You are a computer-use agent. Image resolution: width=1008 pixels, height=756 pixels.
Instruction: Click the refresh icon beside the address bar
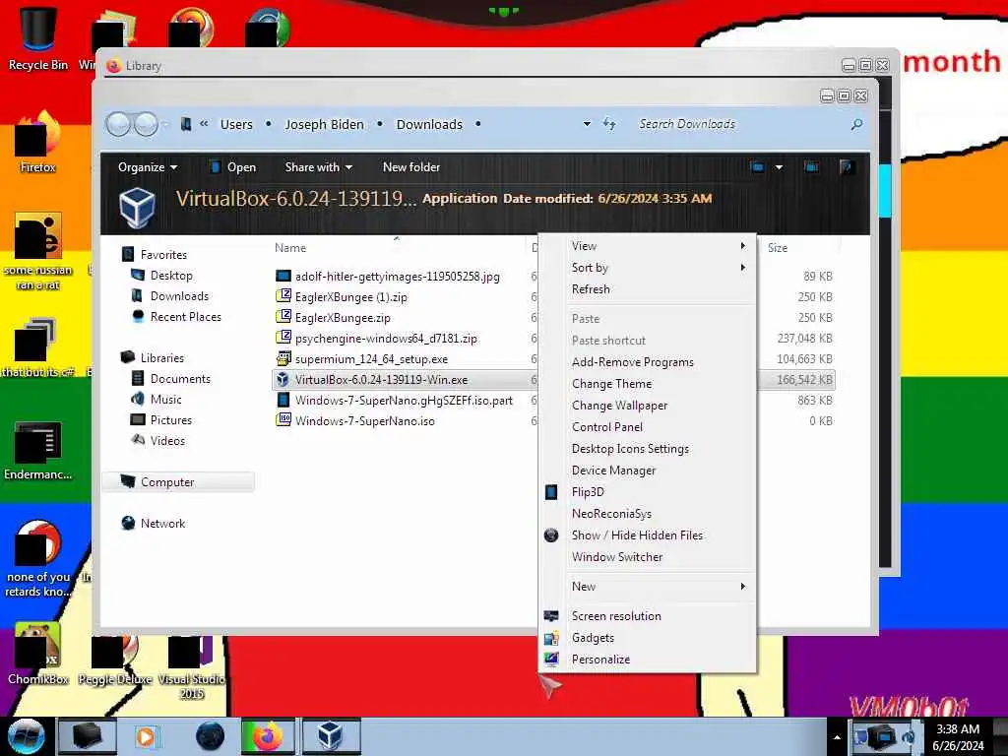[x=609, y=124]
